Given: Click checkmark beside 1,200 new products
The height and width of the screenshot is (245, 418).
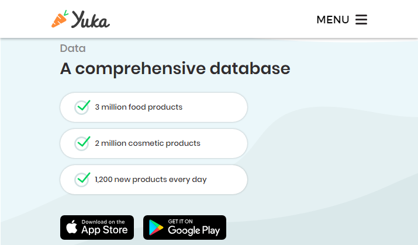Looking at the screenshot, I should 82,179.
